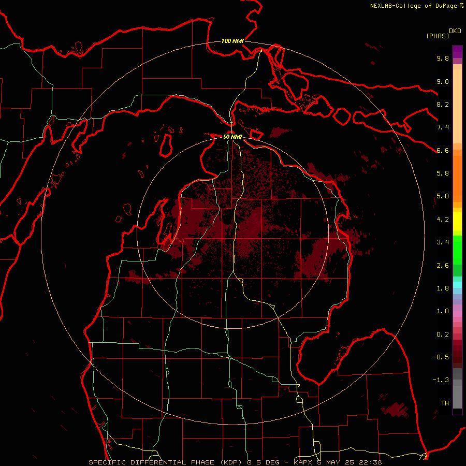Click the 100 NMI range ring label
Screen dimensions: 466x466
click(232, 41)
